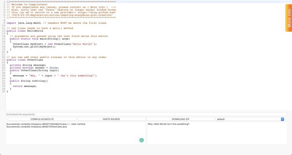Click the PASTE SOURCE button

(111, 119)
